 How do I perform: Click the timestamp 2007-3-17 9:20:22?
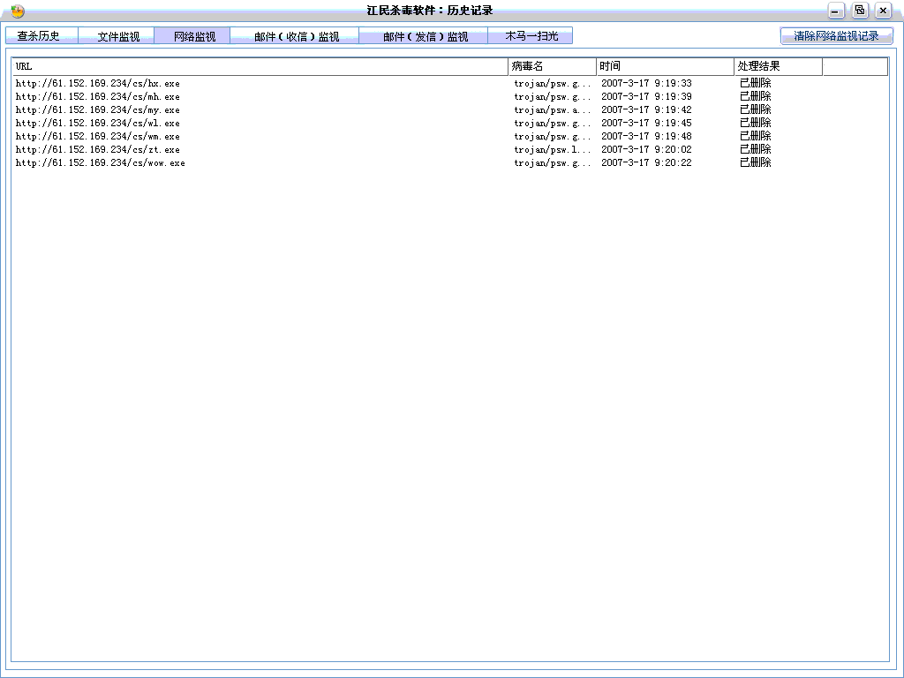[646, 162]
